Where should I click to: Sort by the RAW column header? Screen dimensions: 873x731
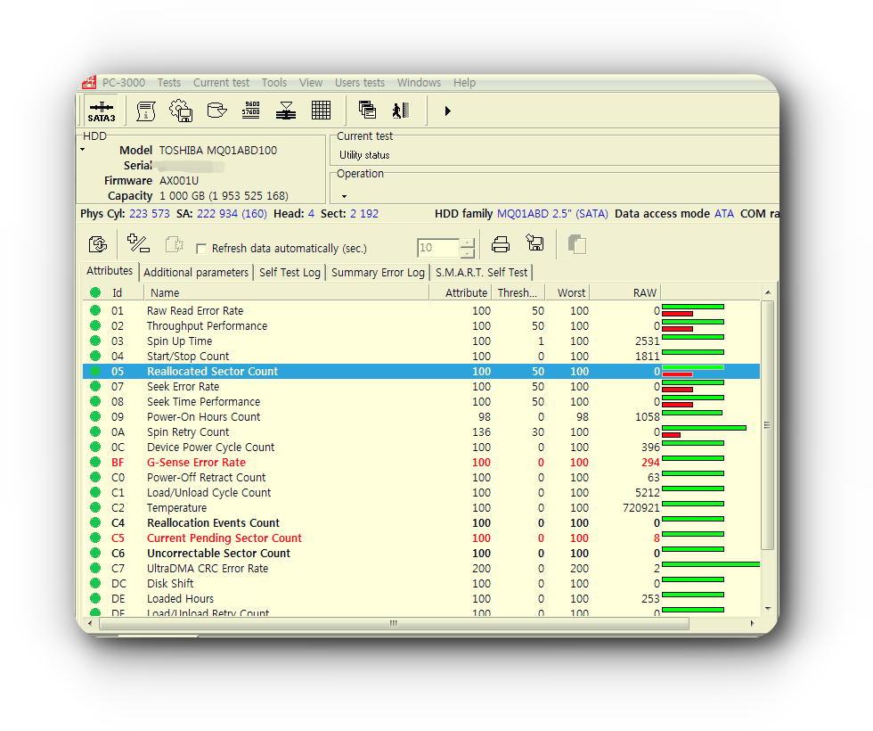pyautogui.click(x=625, y=292)
